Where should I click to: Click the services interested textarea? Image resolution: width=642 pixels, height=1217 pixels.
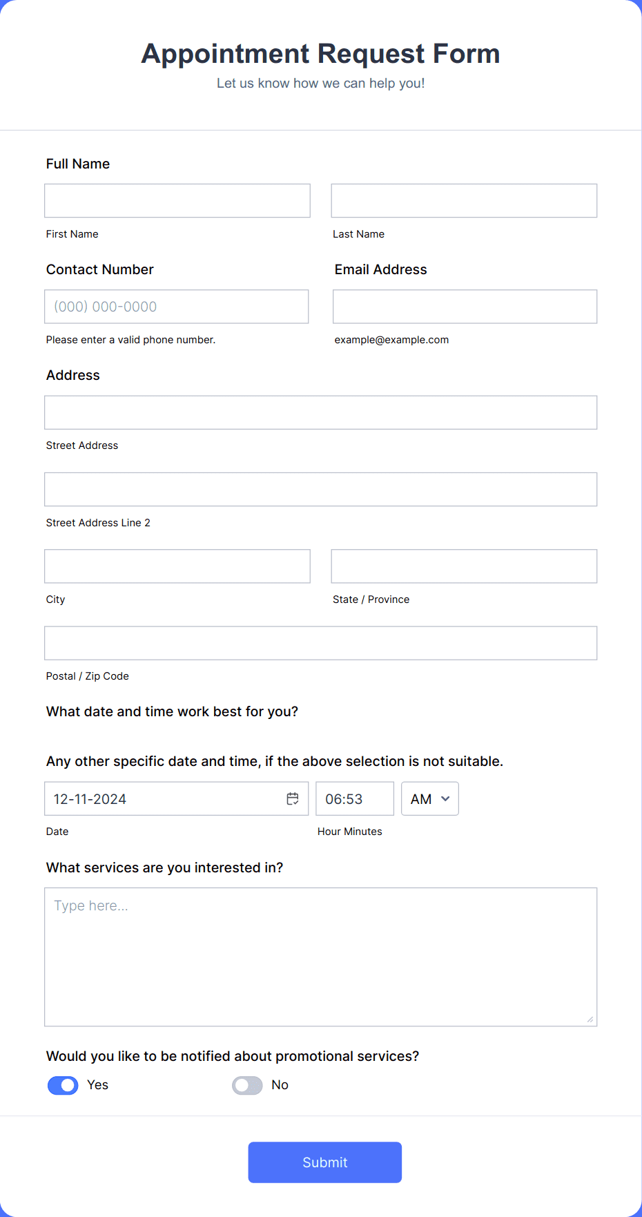coord(320,957)
